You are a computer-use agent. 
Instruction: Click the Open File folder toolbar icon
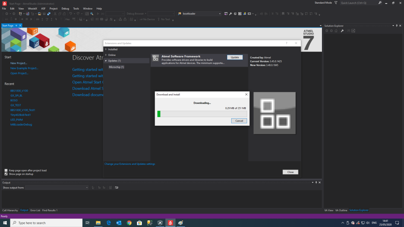pyautogui.click(x=39, y=14)
